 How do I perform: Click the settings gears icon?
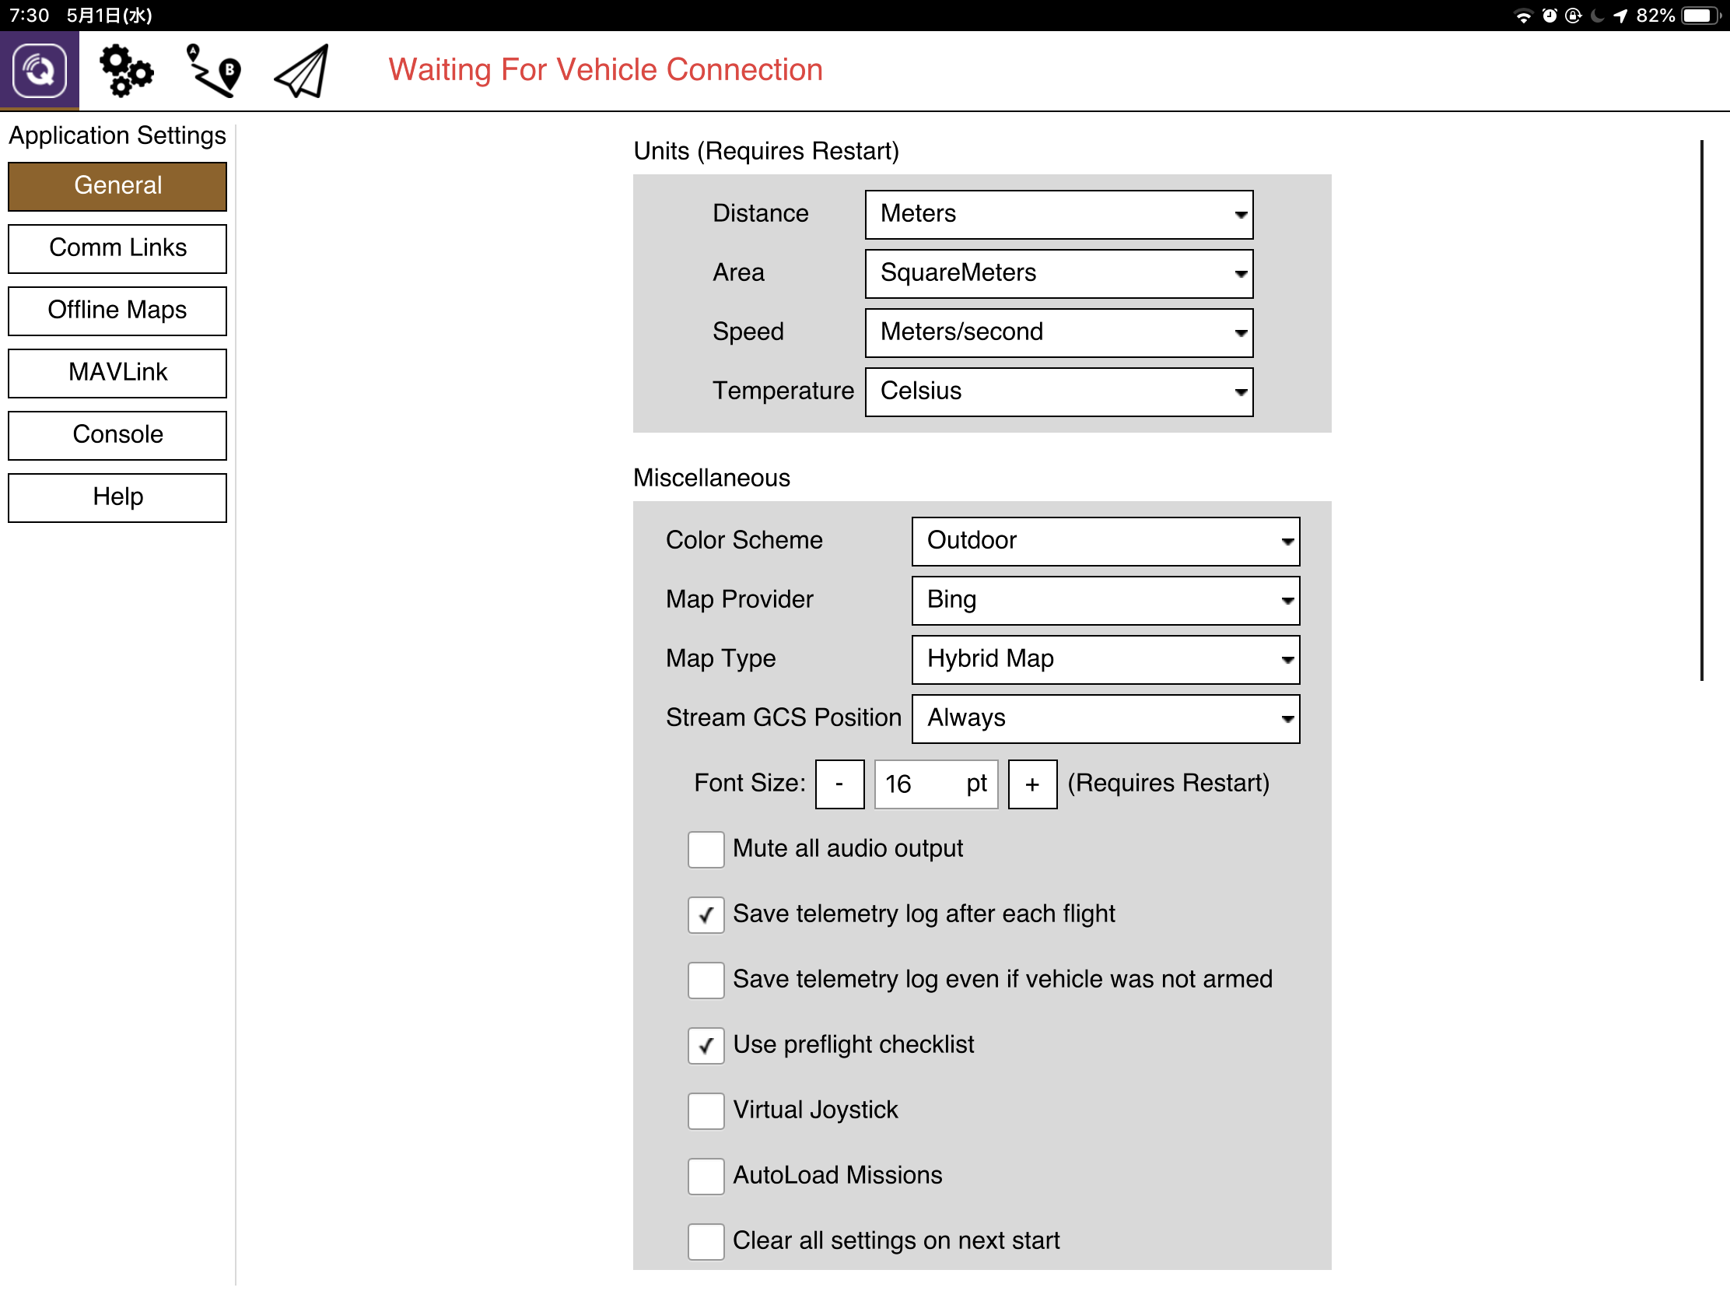pos(127,69)
